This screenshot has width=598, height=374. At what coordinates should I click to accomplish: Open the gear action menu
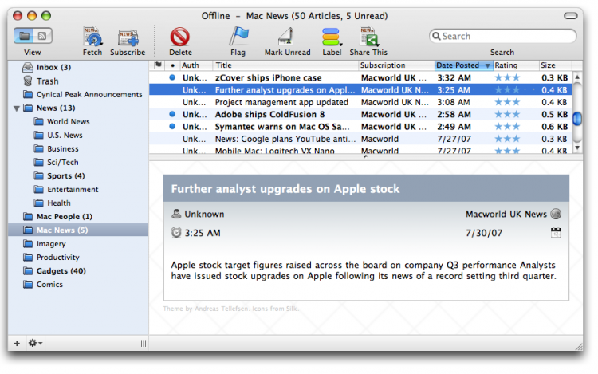click(35, 344)
